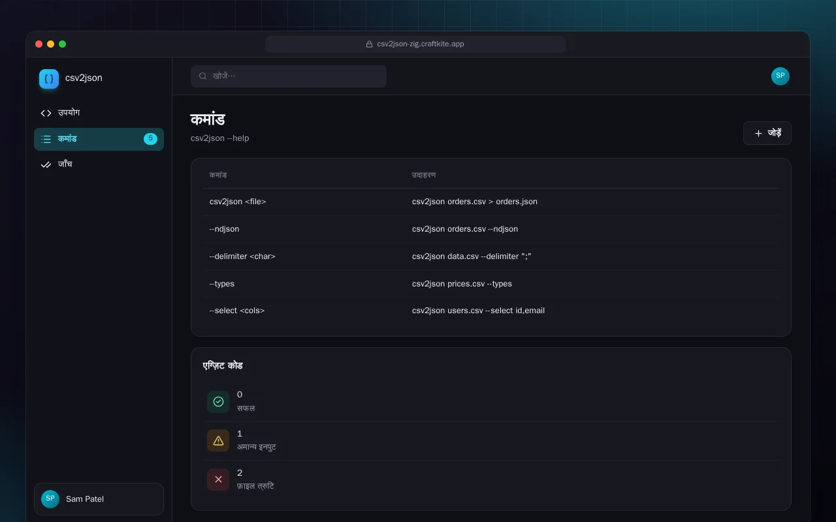836x522 pixels.
Task: Open Sam Patel profile card in sidebar
Action: tap(99, 499)
